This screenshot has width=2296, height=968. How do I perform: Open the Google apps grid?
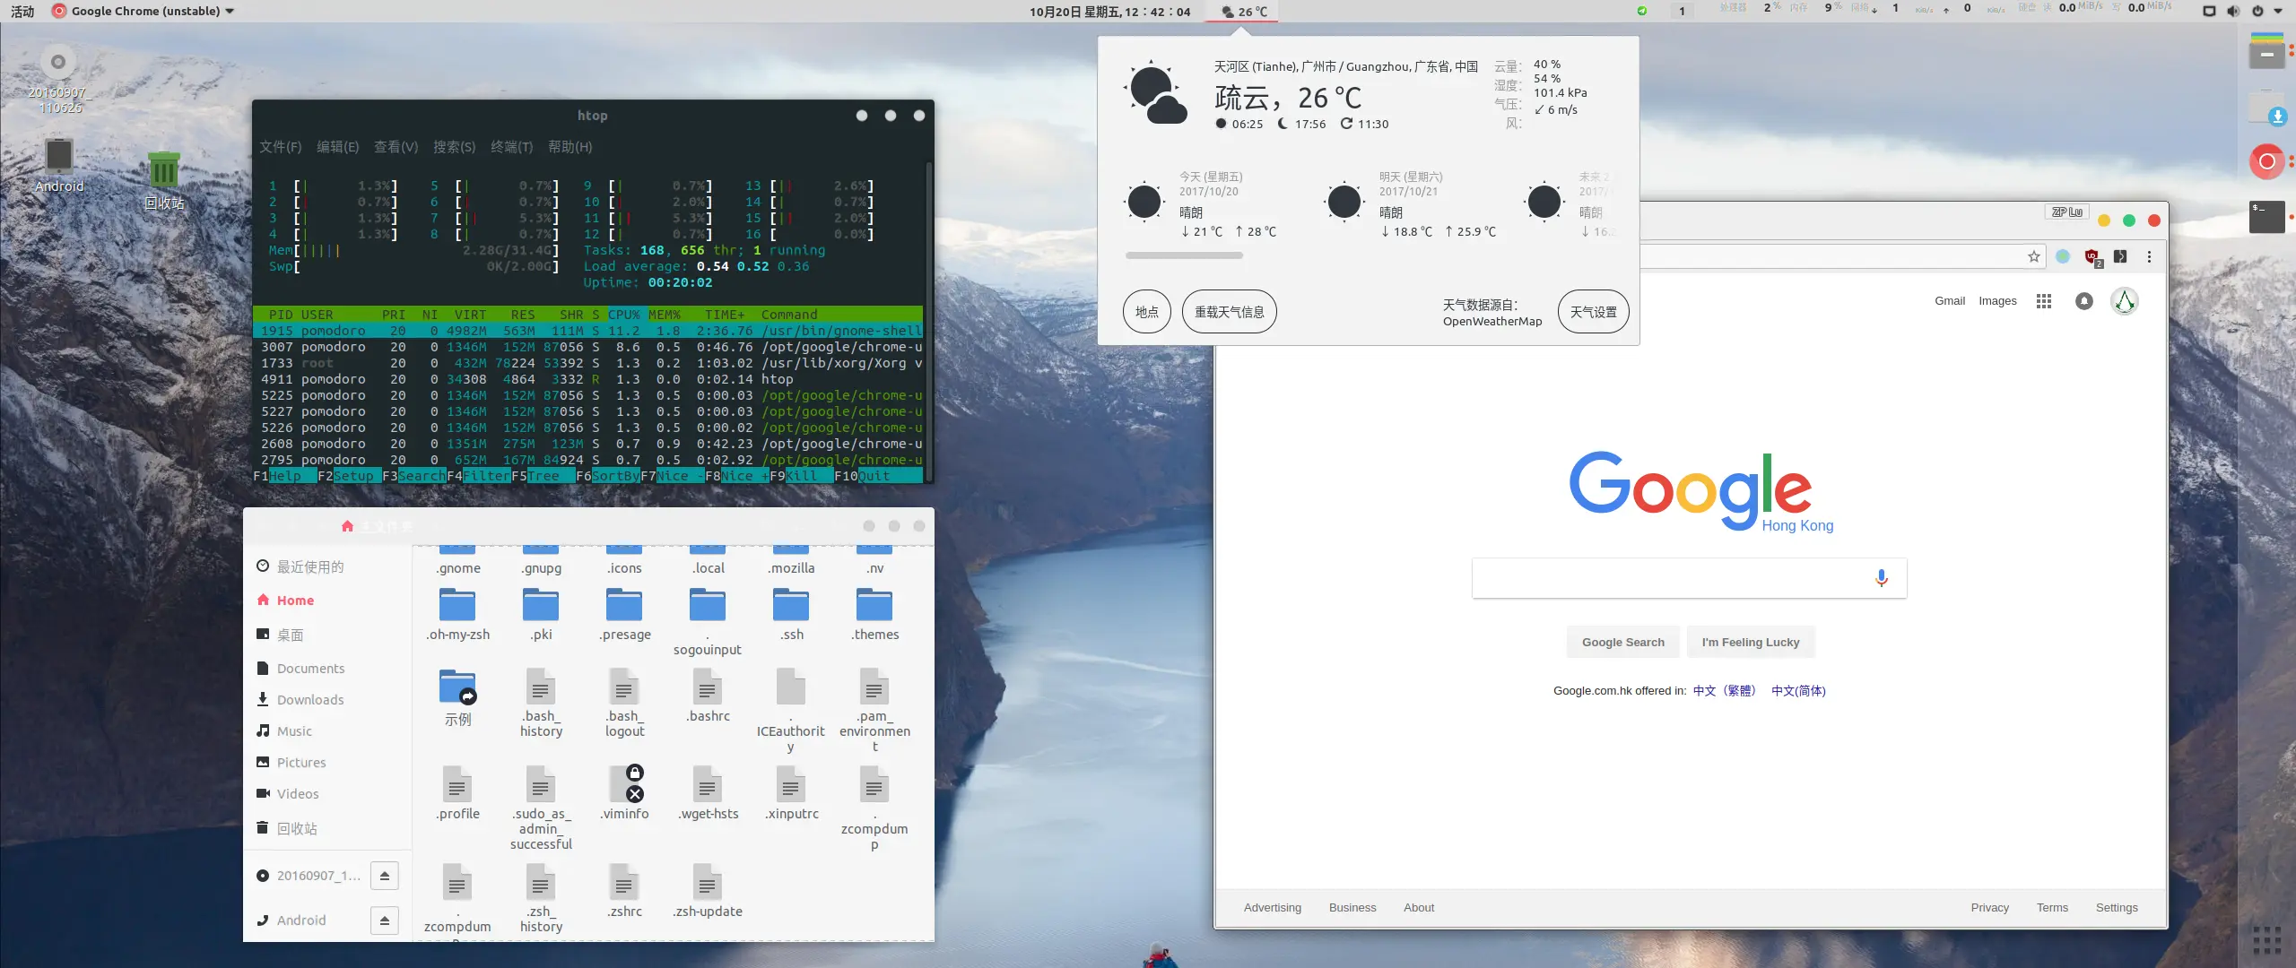[2044, 301]
